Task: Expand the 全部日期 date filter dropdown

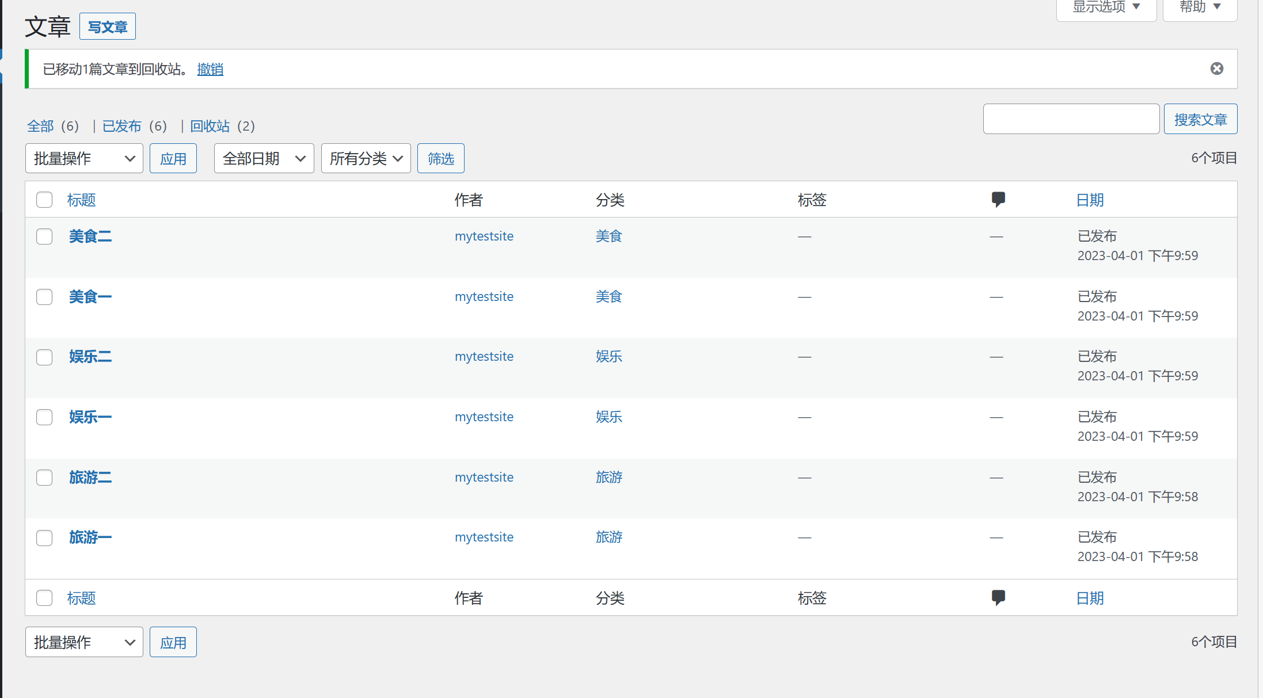Action: (264, 158)
